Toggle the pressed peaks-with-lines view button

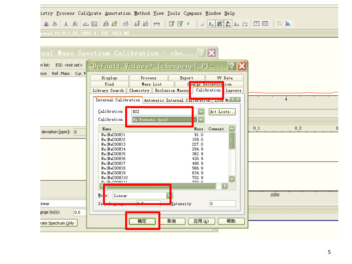(x=219, y=24)
